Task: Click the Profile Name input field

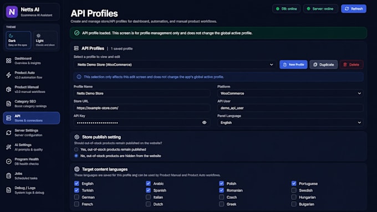Action: [x=141, y=94]
